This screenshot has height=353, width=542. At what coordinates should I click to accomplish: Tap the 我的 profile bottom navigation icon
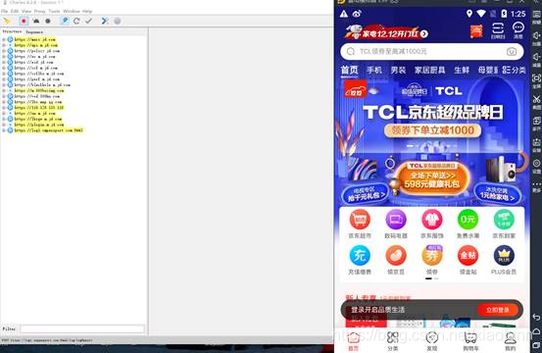click(x=511, y=341)
